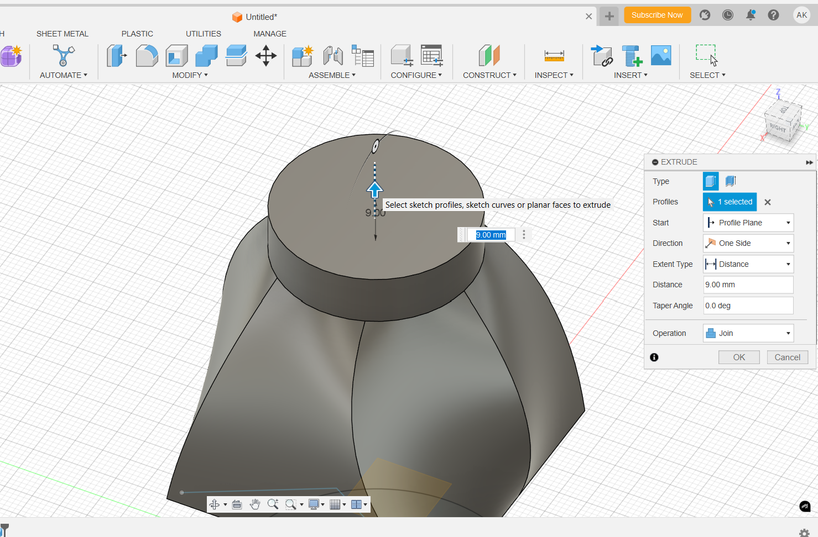This screenshot has width=818, height=537.
Task: Click the Insert McMaster-Carr Component icon
Action: coord(632,56)
